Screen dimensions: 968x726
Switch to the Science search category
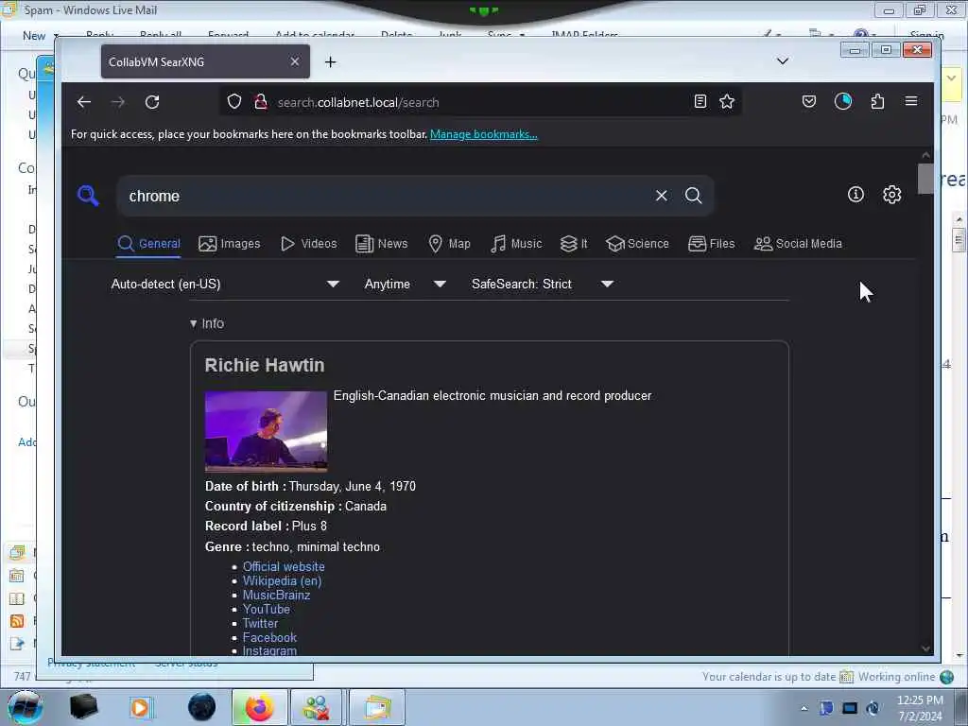tap(638, 244)
